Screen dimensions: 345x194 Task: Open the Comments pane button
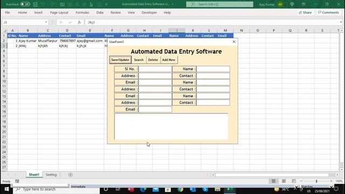[x=328, y=12]
